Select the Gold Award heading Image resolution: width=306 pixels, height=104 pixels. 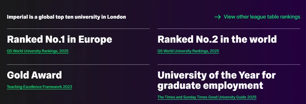tap(34, 75)
